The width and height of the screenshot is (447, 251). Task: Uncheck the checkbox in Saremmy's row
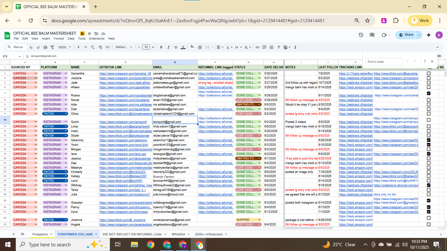[429, 140]
